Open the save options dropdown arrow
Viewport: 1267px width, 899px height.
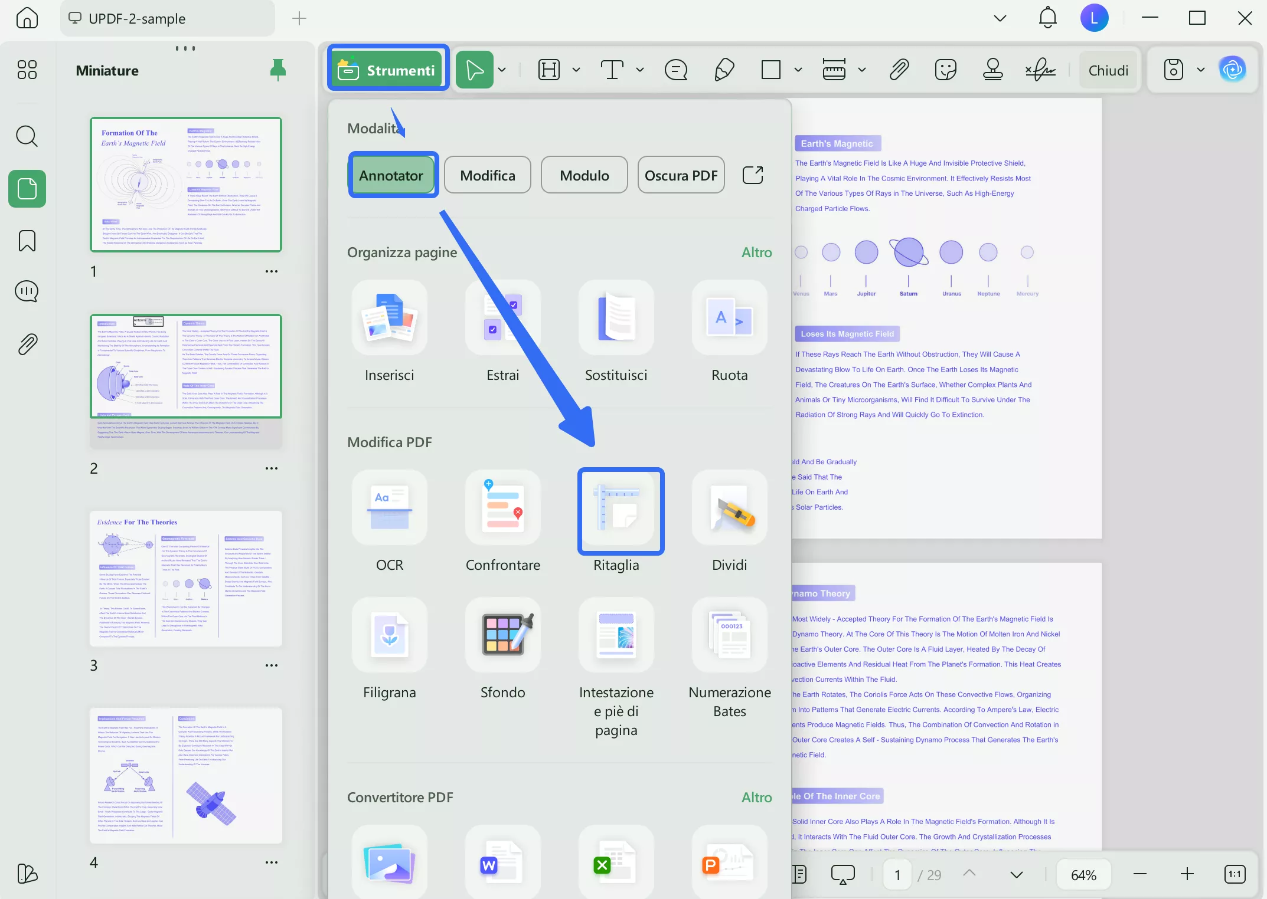[1201, 70]
